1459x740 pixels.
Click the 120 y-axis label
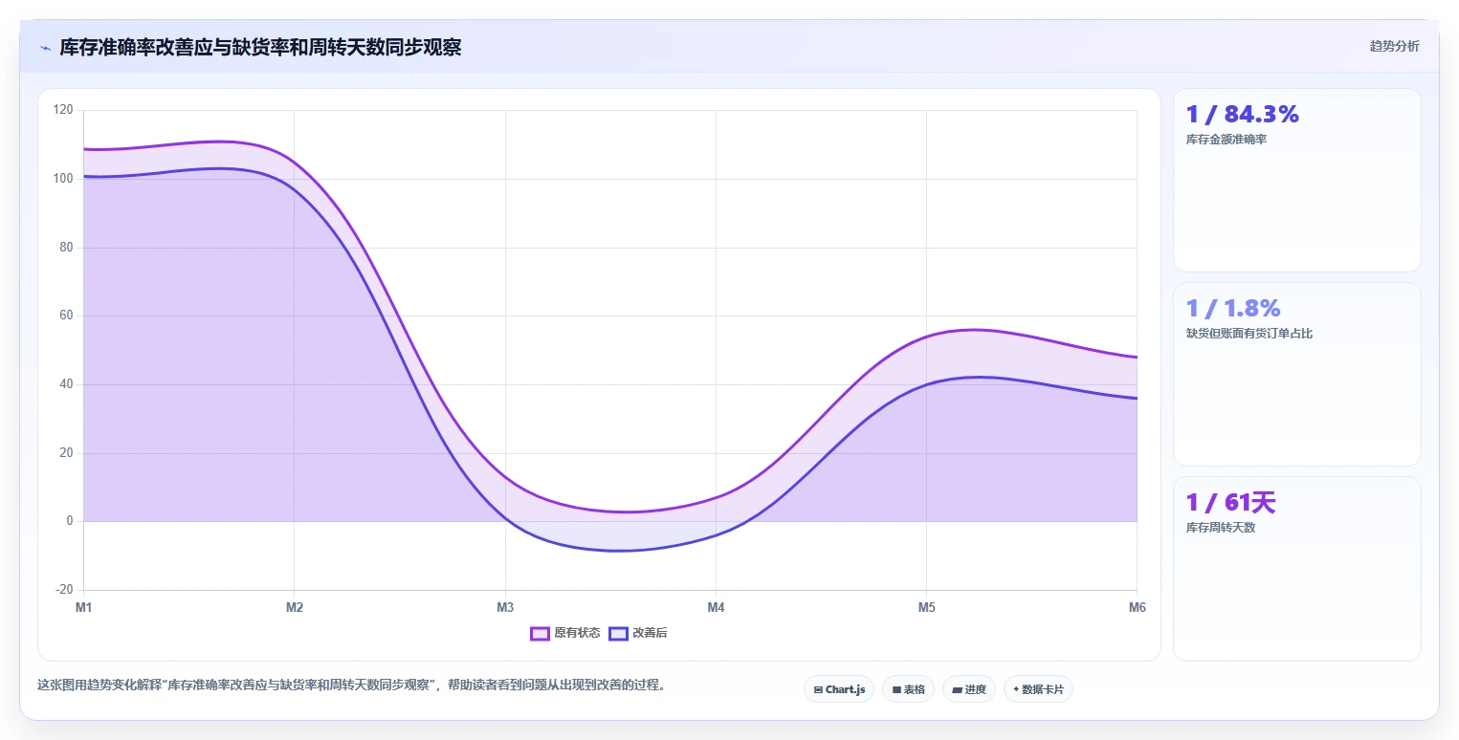click(63, 110)
